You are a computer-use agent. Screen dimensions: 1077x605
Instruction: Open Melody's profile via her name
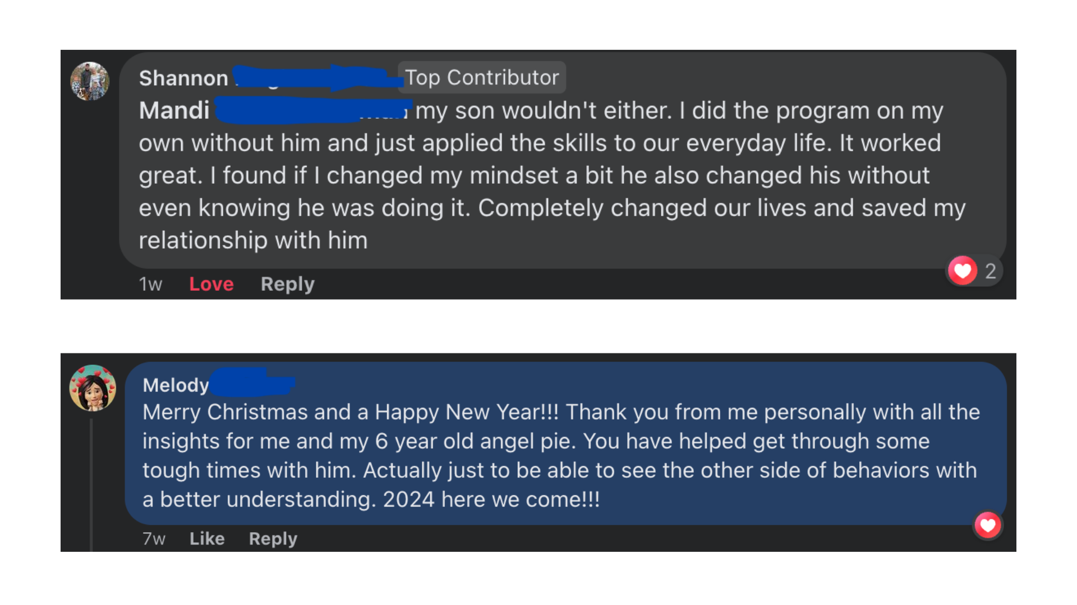coord(176,385)
